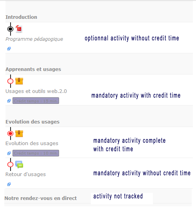The image size is (196, 209).
Task: Open the Retour d'usages forum link
Action: click(x=25, y=174)
